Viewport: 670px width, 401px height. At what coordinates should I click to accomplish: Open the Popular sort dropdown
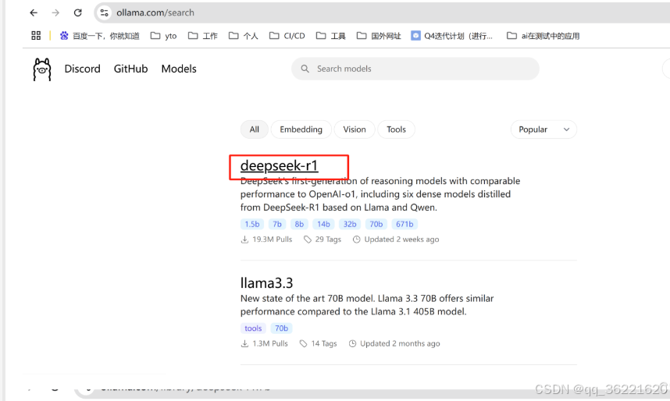coord(543,130)
